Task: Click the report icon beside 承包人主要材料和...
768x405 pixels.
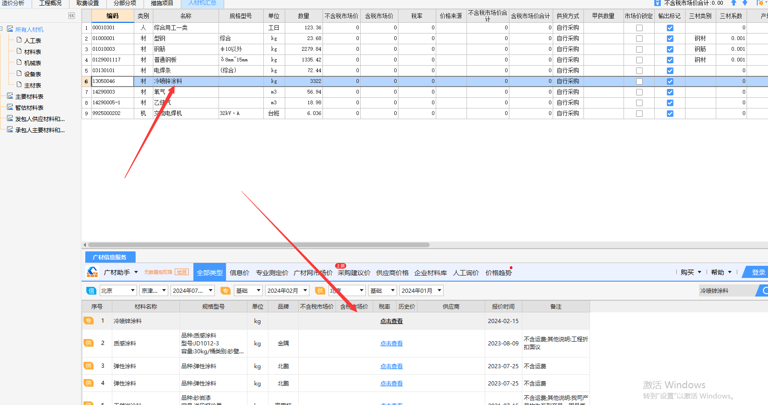Action: click(10, 130)
